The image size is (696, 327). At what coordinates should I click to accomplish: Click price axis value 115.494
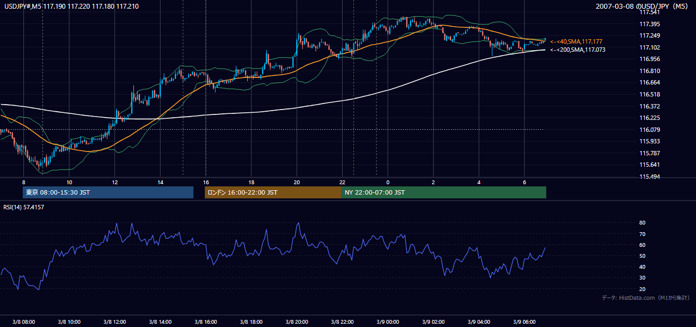pyautogui.click(x=650, y=177)
